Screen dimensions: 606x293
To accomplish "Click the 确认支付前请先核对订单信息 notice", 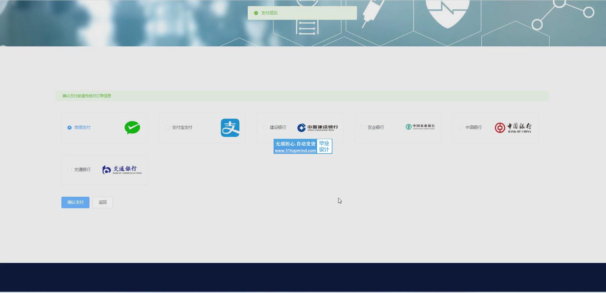I will [302, 96].
